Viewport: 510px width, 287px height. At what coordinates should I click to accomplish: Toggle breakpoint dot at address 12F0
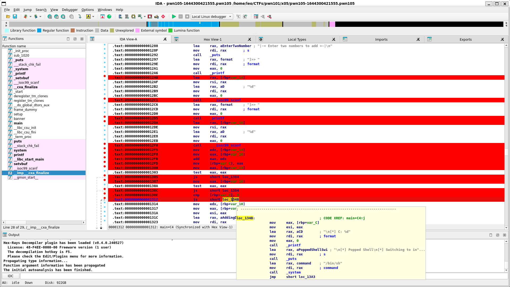pyautogui.click(x=105, y=144)
